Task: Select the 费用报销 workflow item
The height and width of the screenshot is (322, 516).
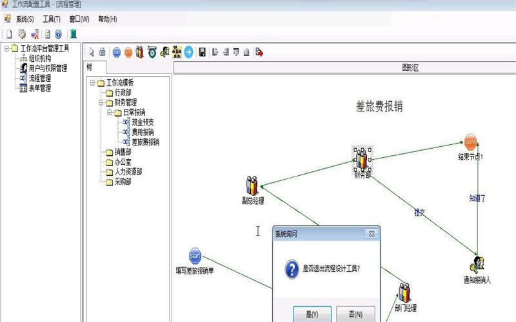Action: [143, 132]
